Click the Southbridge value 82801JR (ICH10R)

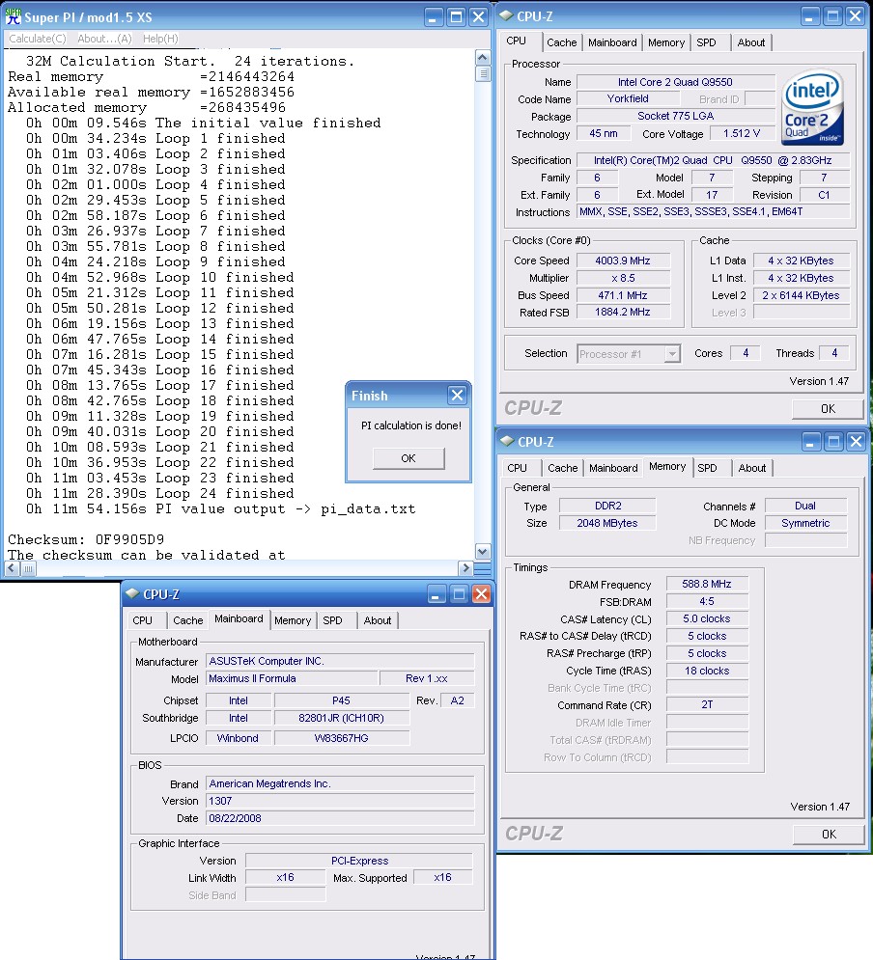[x=341, y=718]
